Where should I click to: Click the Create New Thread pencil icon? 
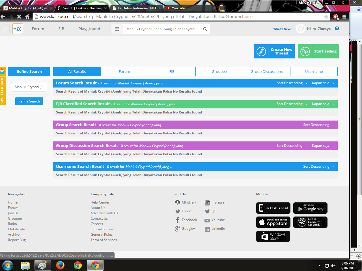click(261, 51)
